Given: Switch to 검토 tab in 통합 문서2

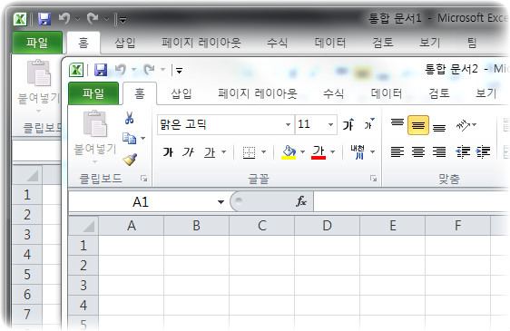Looking at the screenshot, I should point(439,93).
